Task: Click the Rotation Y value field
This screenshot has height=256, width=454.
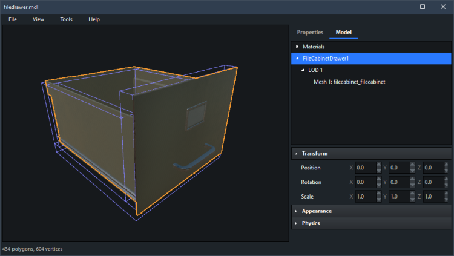Action: 399,182
